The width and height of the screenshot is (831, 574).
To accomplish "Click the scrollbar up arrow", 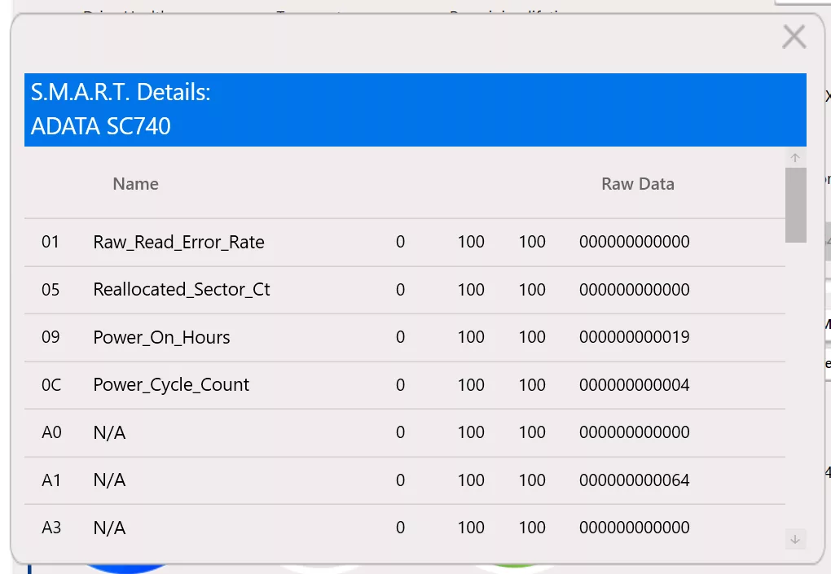I will (x=795, y=158).
